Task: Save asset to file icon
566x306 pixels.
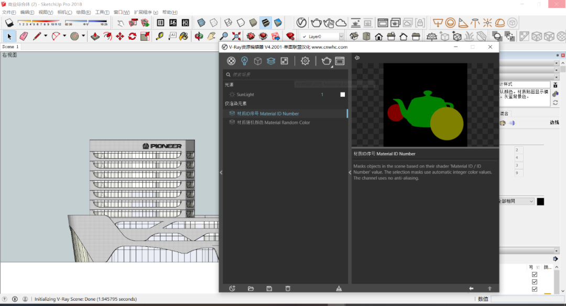Action: pyautogui.click(x=269, y=288)
